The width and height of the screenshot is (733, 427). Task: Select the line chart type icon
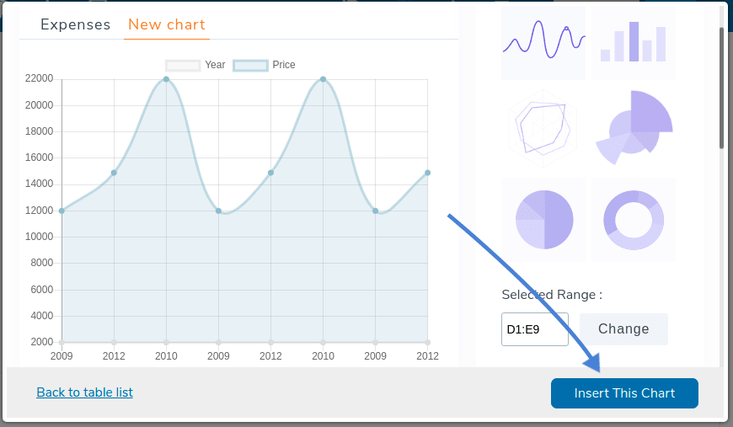[x=543, y=43]
